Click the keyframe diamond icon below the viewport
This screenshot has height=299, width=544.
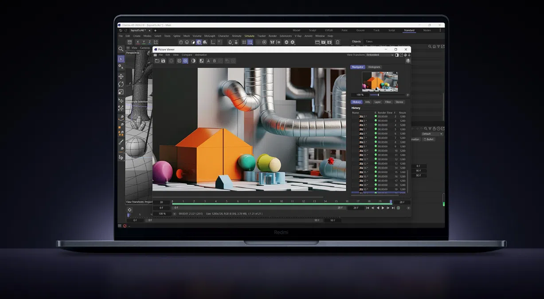[x=129, y=210]
